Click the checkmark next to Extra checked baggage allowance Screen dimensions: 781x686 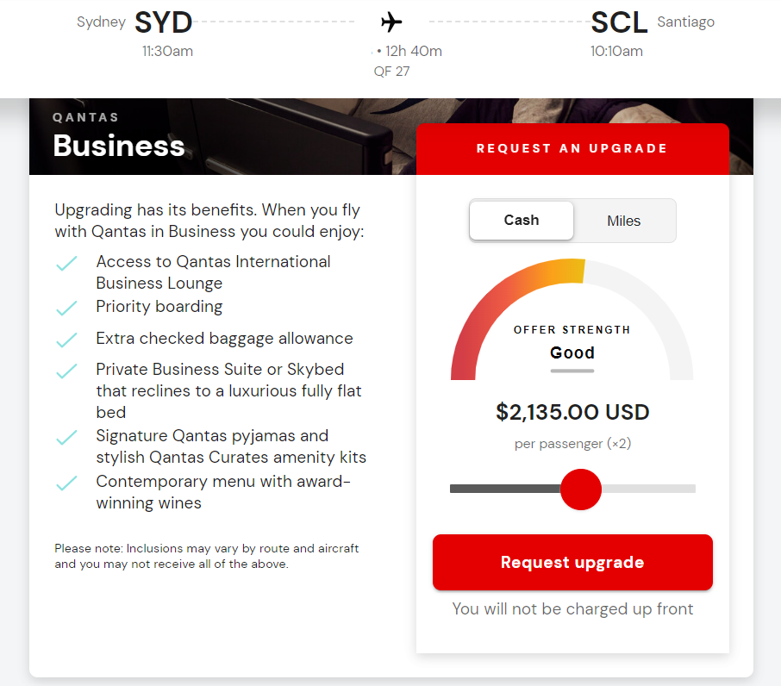pos(66,339)
